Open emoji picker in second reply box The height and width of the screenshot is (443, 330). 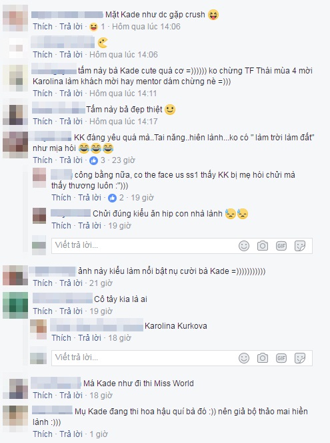click(244, 358)
